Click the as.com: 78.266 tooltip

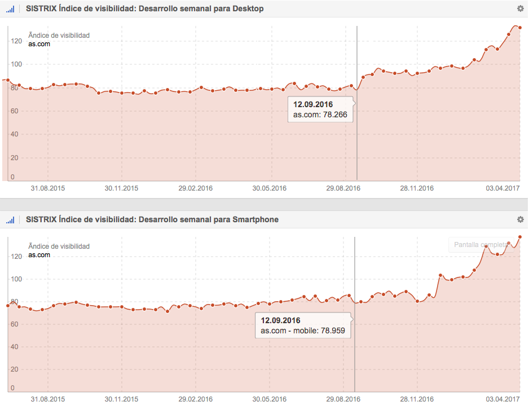pyautogui.click(x=320, y=110)
